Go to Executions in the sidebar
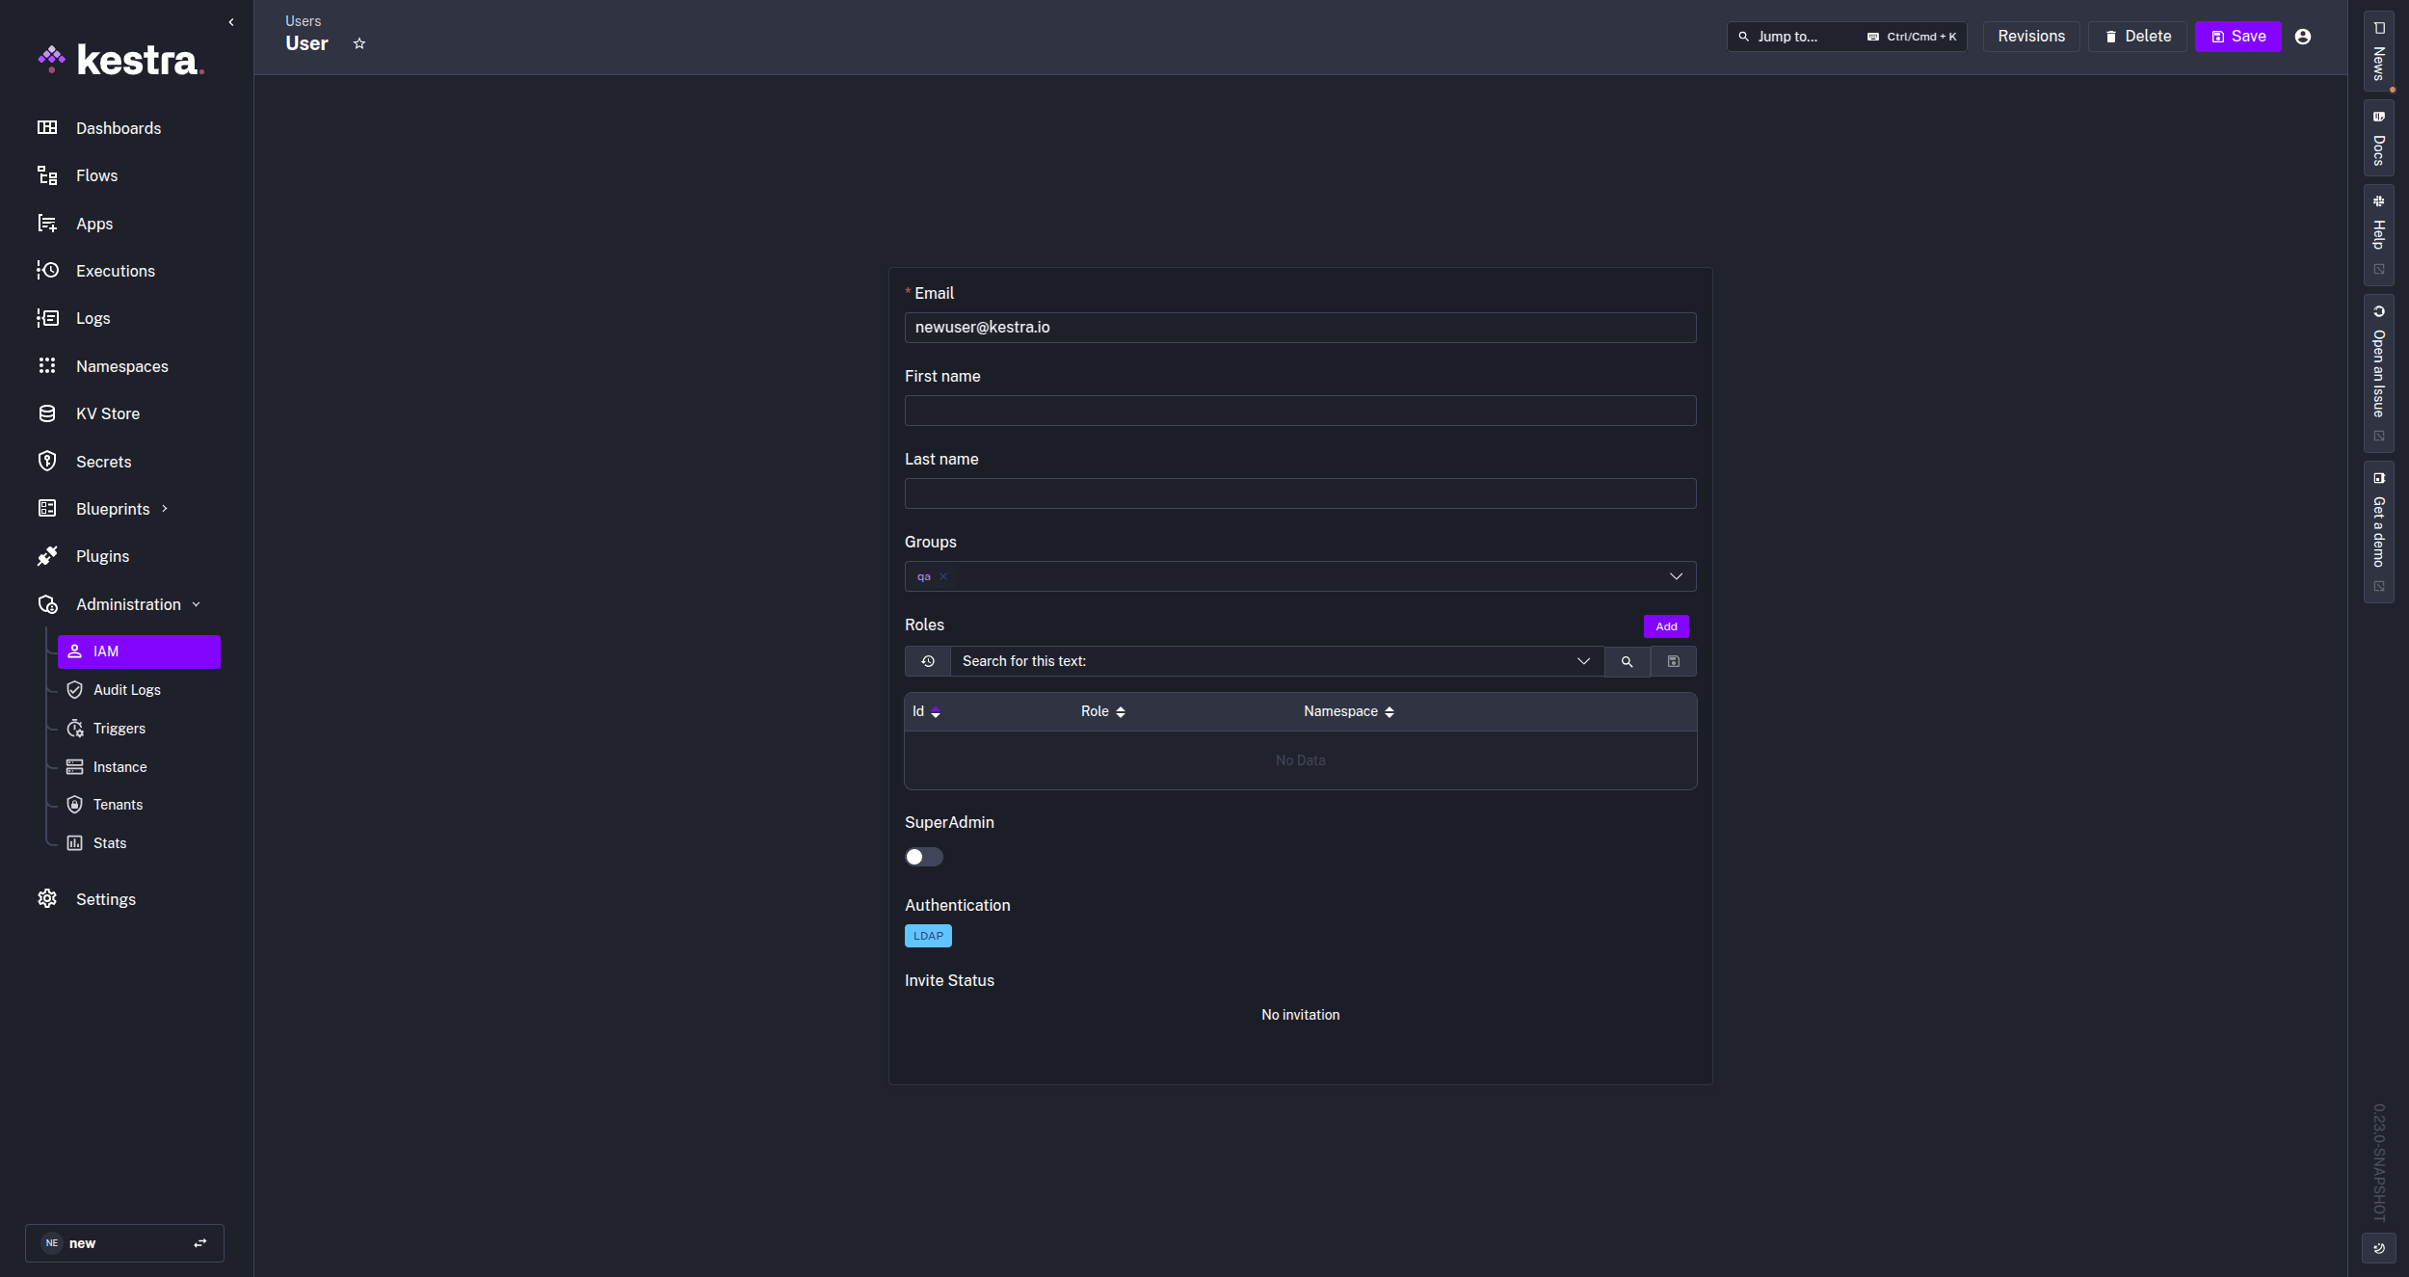 coord(115,271)
